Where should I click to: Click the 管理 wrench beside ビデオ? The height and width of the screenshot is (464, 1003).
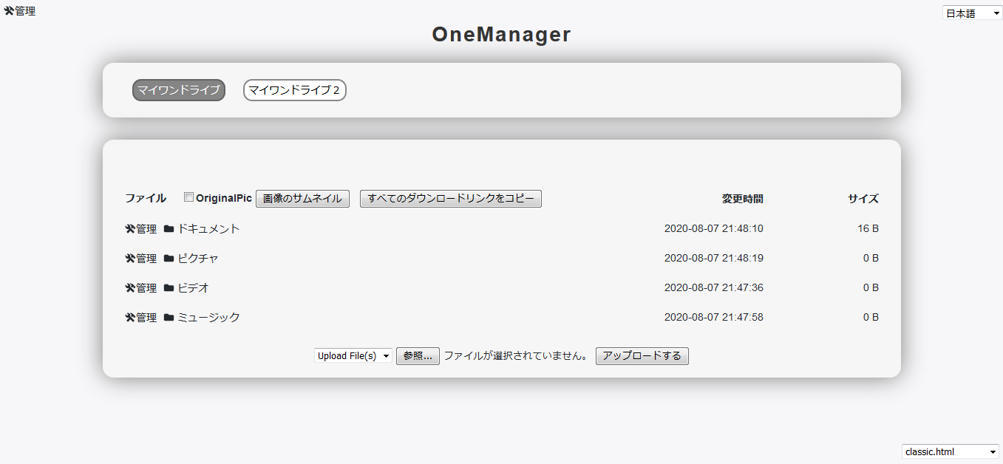[141, 288]
